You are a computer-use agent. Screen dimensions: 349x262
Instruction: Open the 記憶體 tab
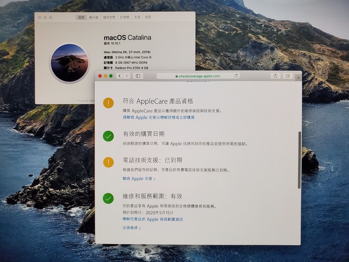[125, 17]
